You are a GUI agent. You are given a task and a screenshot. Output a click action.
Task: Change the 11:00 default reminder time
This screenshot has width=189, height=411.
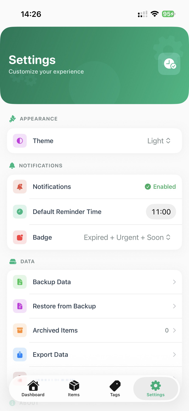click(161, 212)
